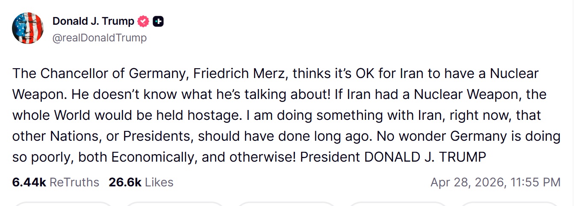This screenshot has height=206, width=581.
Task: Click the ReTruths label word
Action: tap(74, 183)
